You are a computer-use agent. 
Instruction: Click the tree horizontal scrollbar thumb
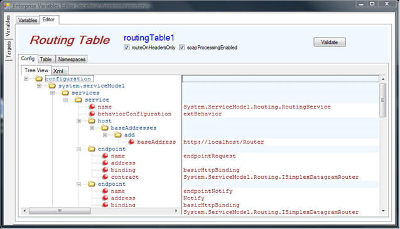pos(60,211)
